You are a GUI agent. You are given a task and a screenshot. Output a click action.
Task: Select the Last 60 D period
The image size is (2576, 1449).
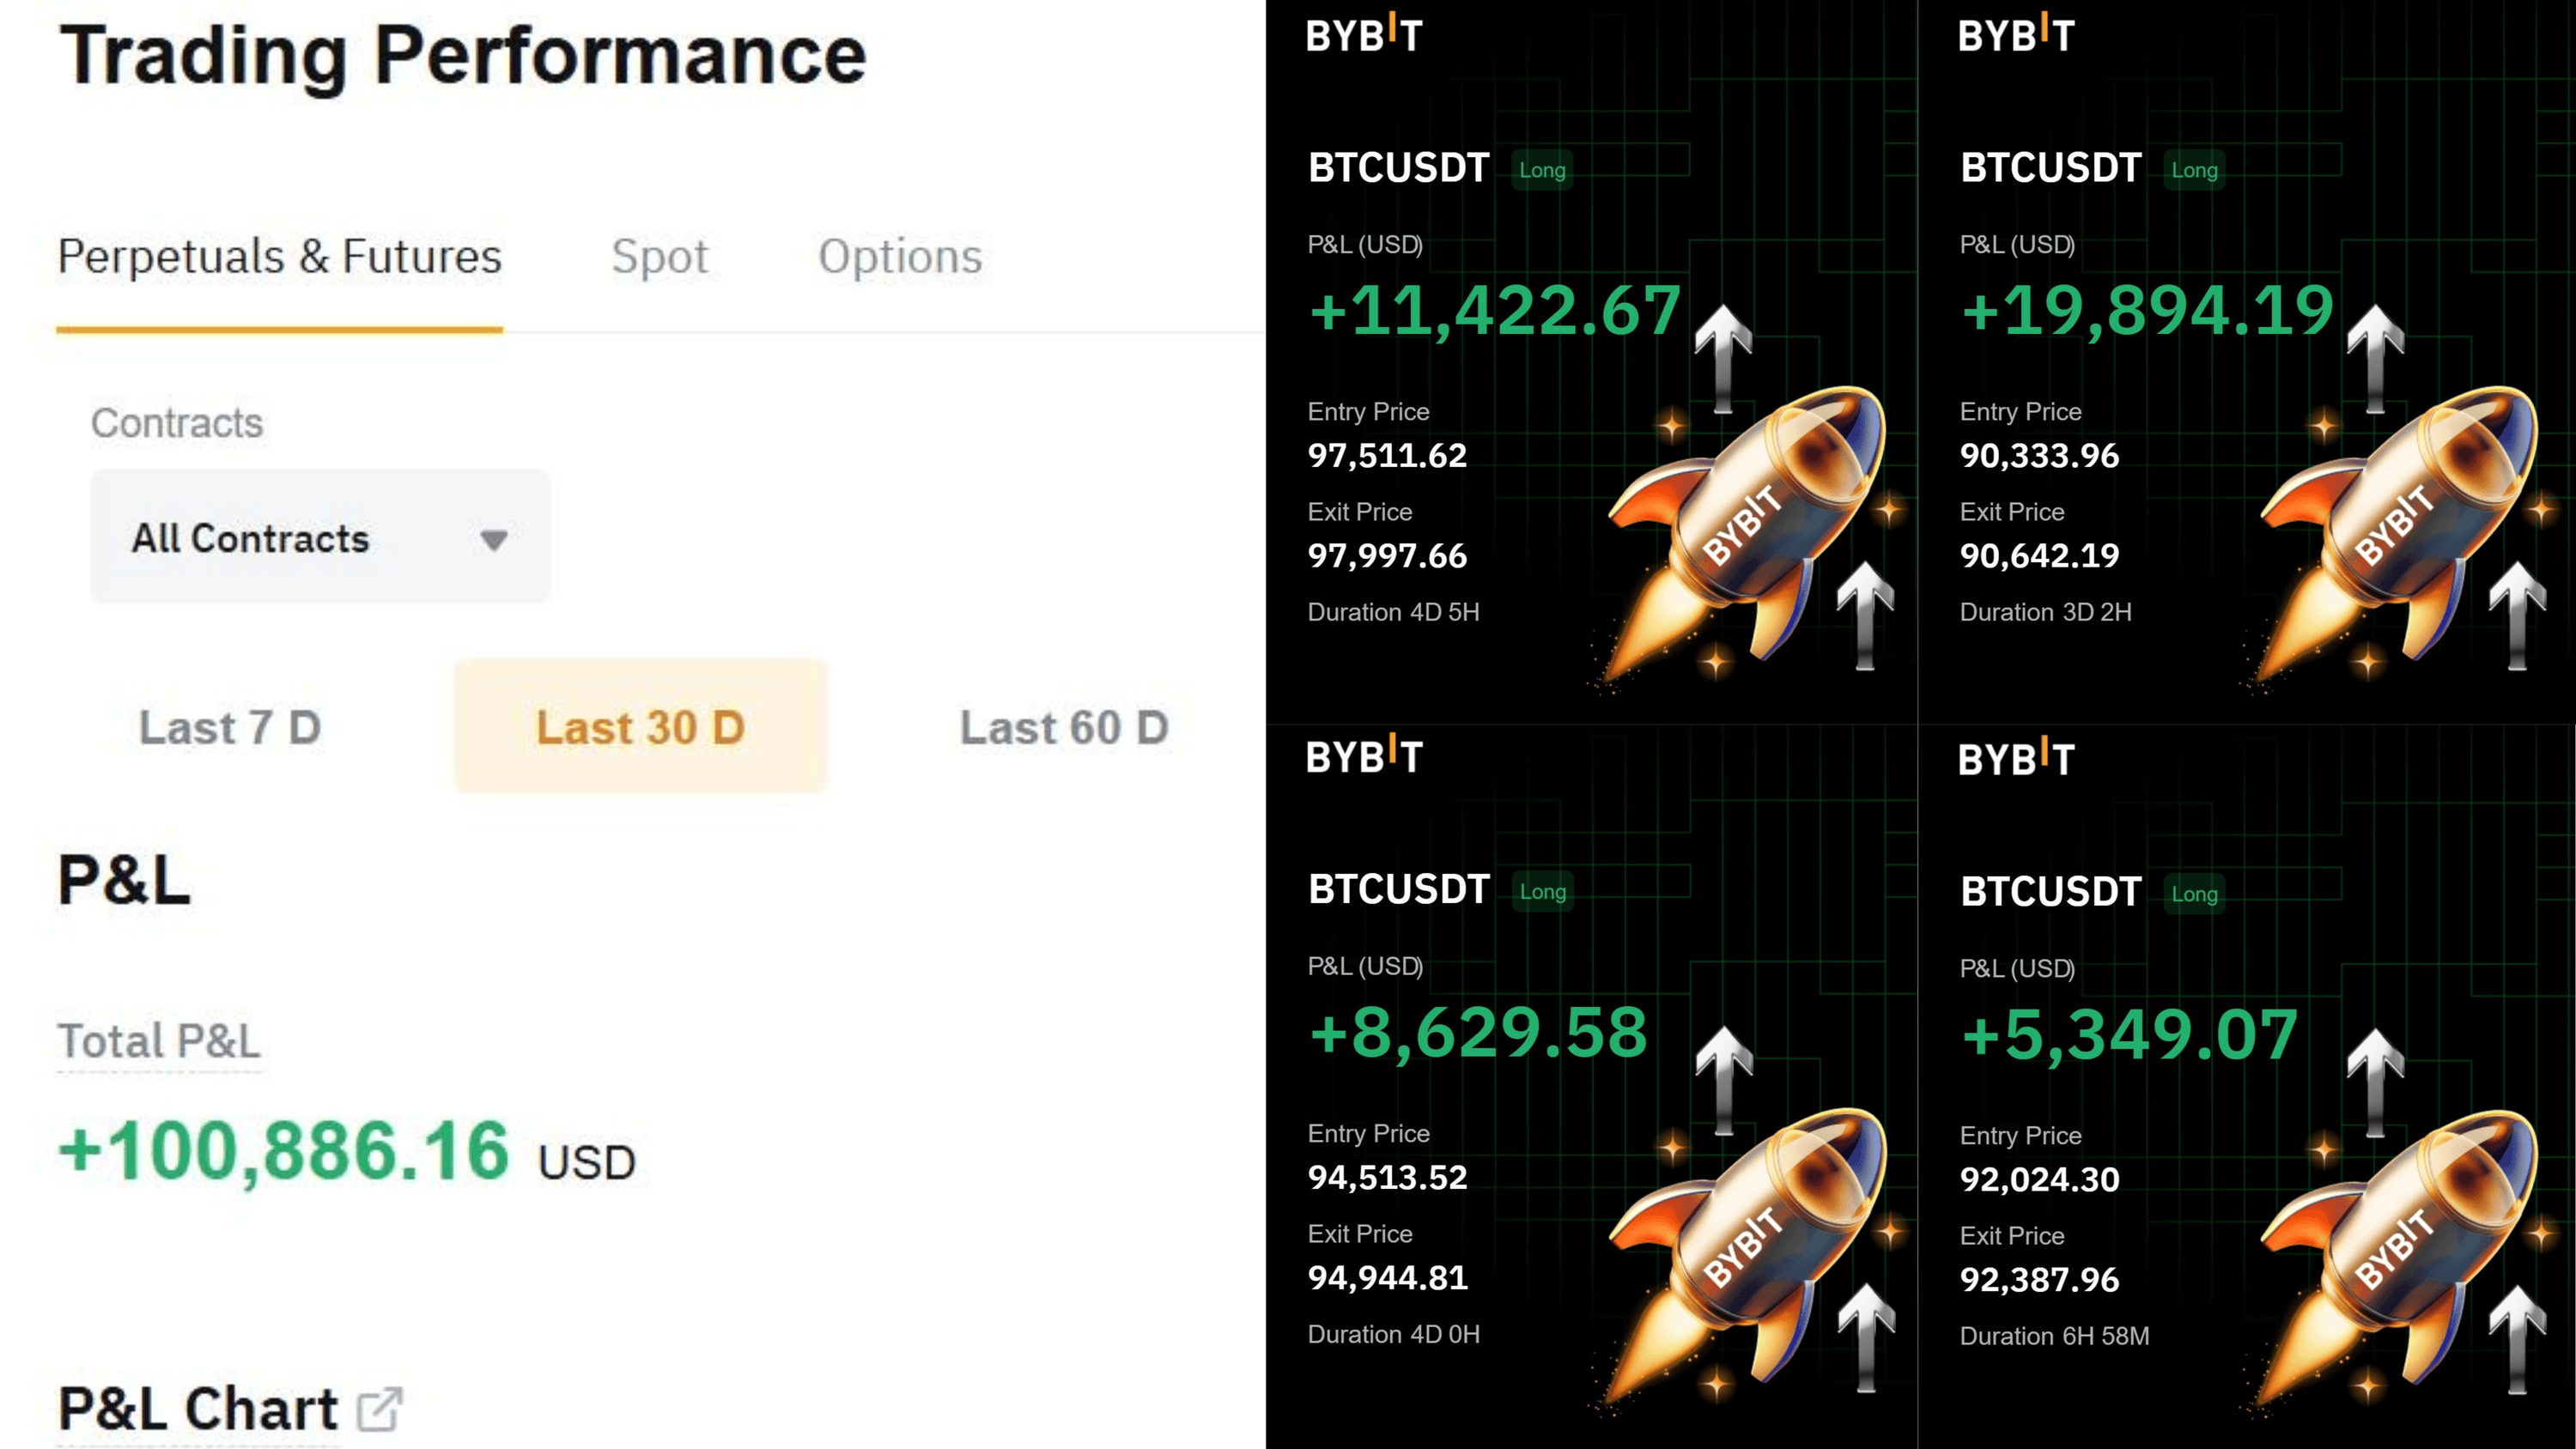(x=1064, y=727)
